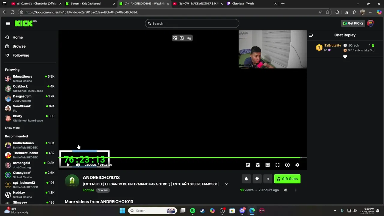384x216 pixels.
Task: Open asmongold recommended channel
Action: coord(30,165)
